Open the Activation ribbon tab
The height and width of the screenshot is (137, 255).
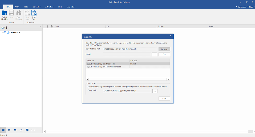point(49,7)
